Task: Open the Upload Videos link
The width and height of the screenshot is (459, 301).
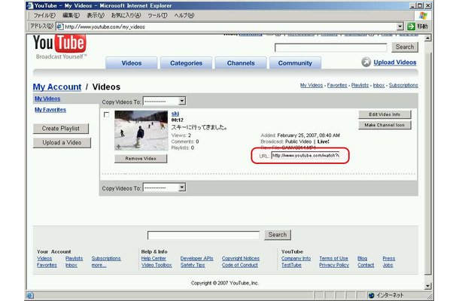Action: point(395,62)
